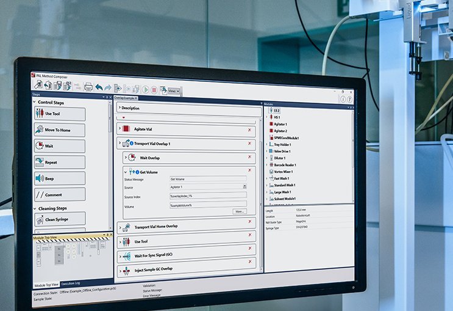The width and height of the screenshot is (453, 311).
Task: Add the Use Tool control step
Action: tap(60, 114)
